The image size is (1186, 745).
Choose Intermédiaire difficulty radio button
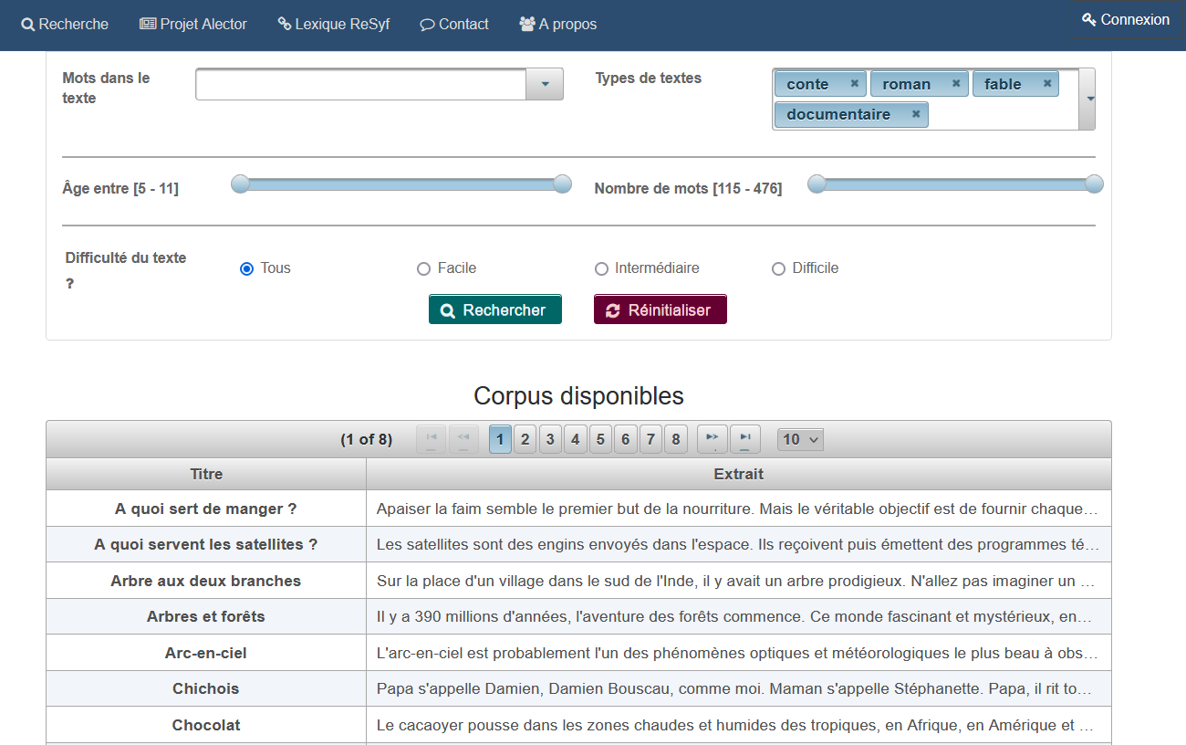[x=601, y=268]
